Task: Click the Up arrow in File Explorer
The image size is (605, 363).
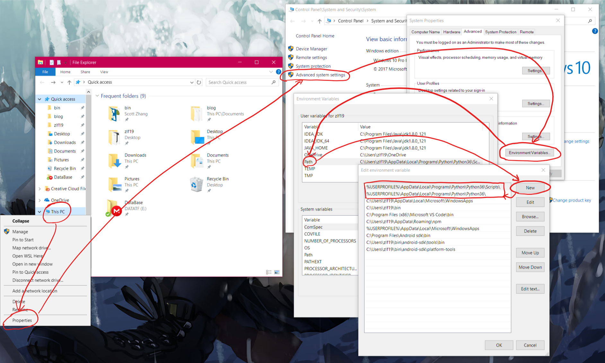Action: tap(69, 82)
